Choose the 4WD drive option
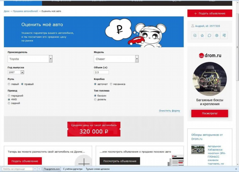Viewport: 239px width, 172px height. coord(9,100)
